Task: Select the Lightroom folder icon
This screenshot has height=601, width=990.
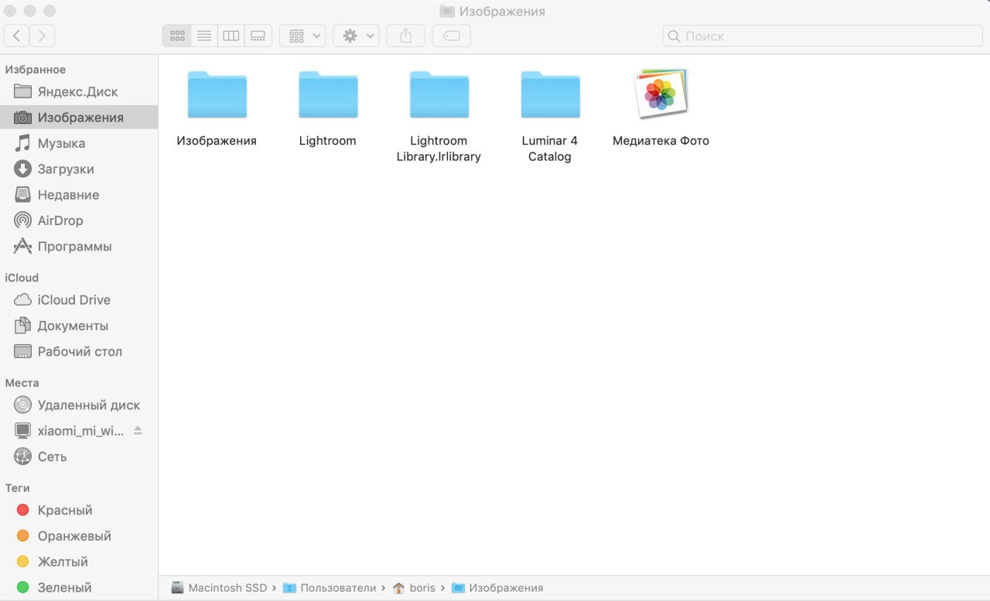Action: [x=328, y=94]
